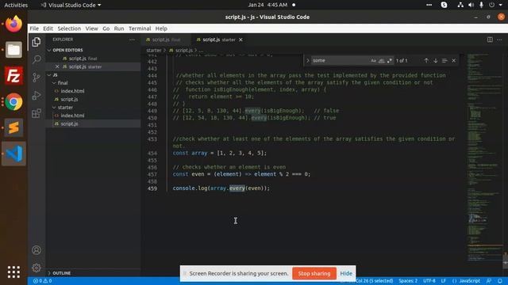
Task: Show errors and warnings count
Action: (x=42, y=281)
